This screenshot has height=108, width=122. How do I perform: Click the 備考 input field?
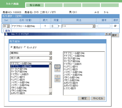coord(104,26)
